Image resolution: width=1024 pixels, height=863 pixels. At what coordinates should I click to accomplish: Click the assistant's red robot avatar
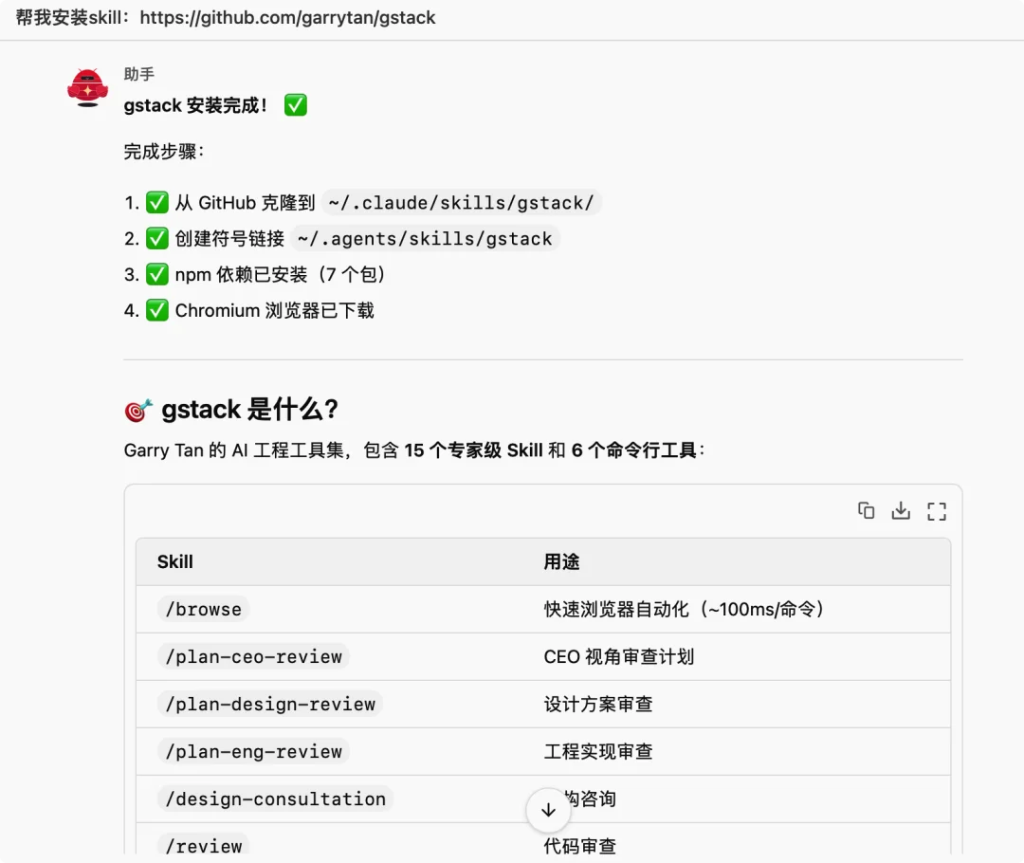tap(87, 85)
